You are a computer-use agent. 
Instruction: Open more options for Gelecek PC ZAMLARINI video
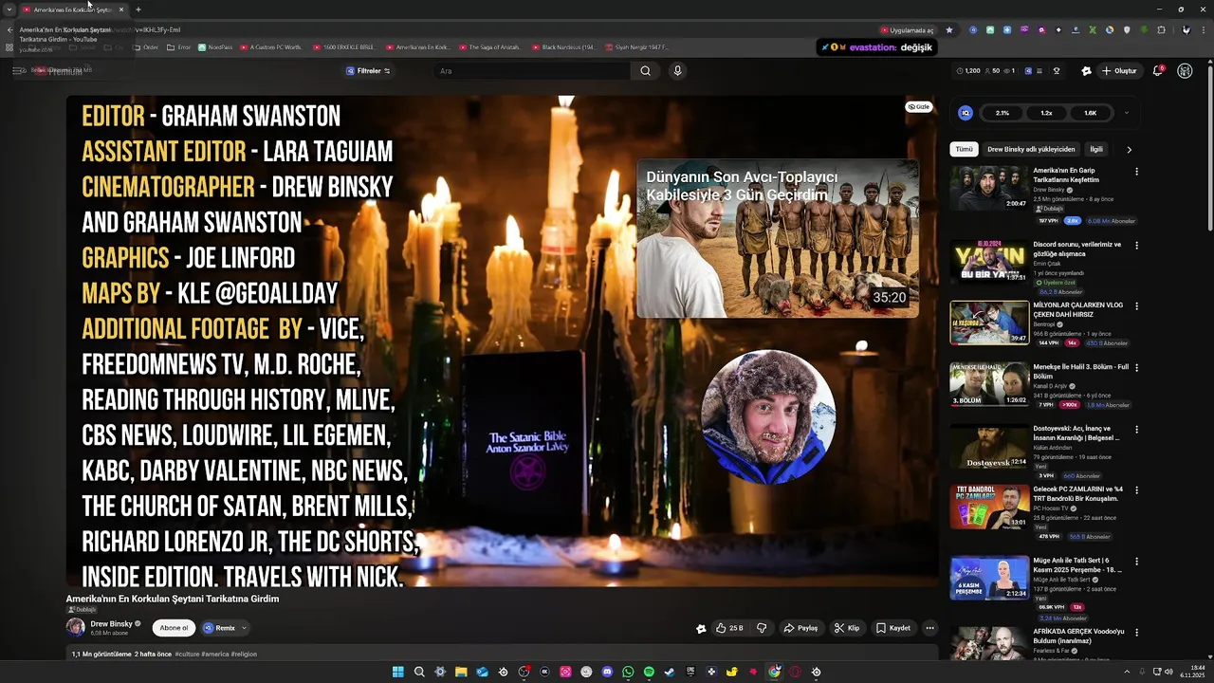tap(1136, 490)
